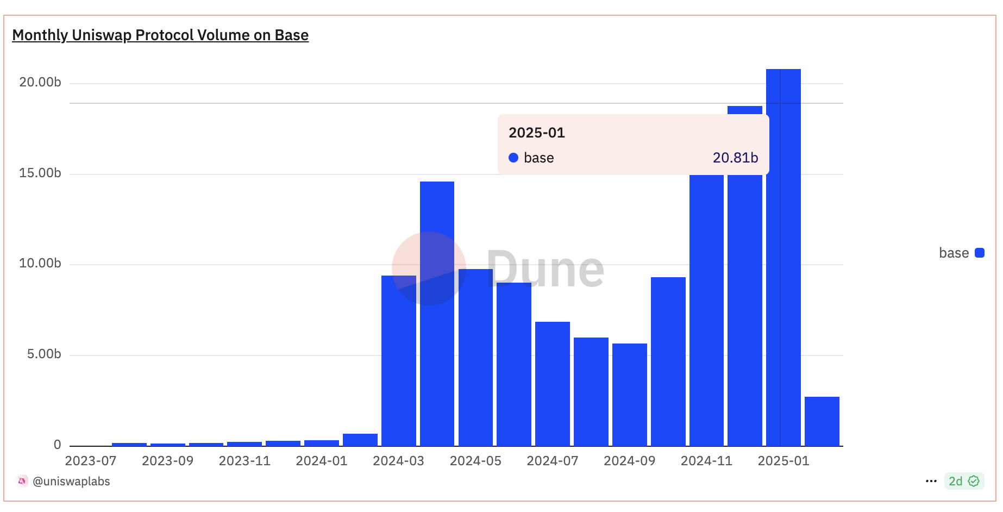Image resolution: width=1003 pixels, height=512 pixels.
Task: Open the @uniswaplabs profile link
Action: click(x=71, y=481)
